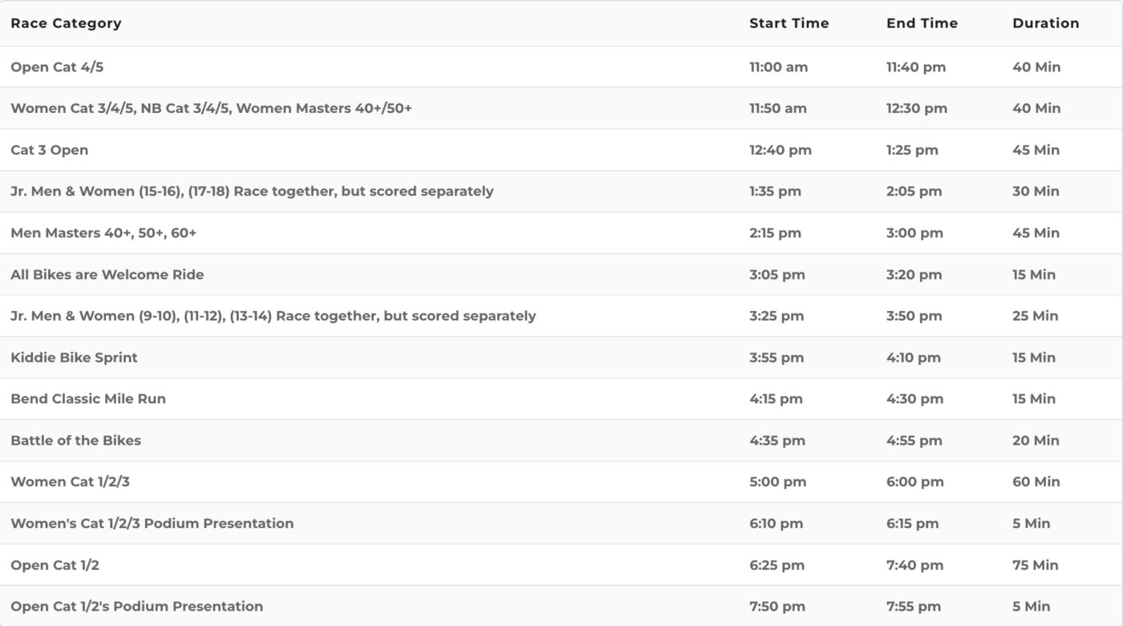The width and height of the screenshot is (1123, 626).
Task: Click the 60 Min duration cell
Action: click(x=1036, y=482)
